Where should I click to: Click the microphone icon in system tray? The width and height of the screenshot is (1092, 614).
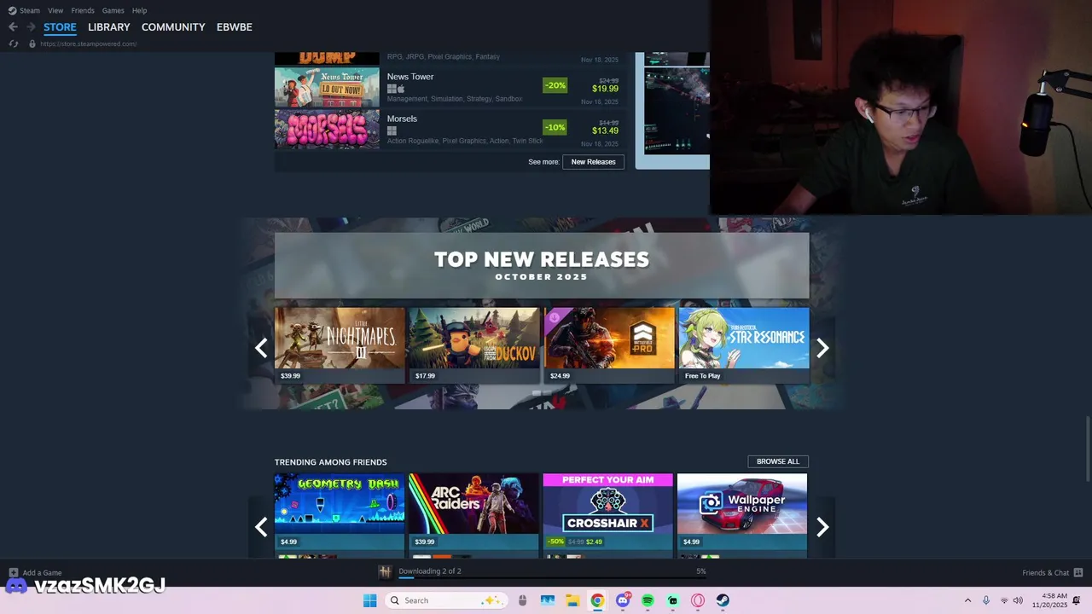(986, 600)
